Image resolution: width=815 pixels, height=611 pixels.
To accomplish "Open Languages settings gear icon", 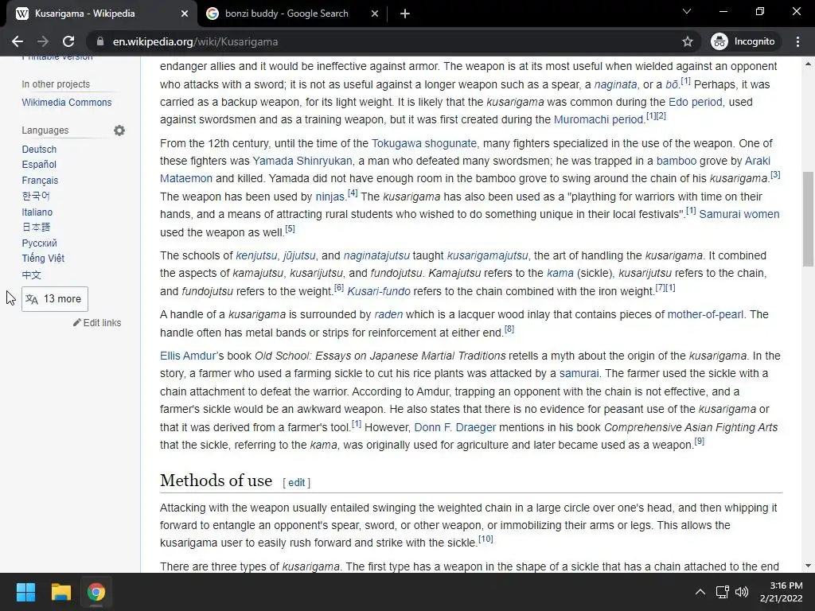I will pyautogui.click(x=119, y=130).
